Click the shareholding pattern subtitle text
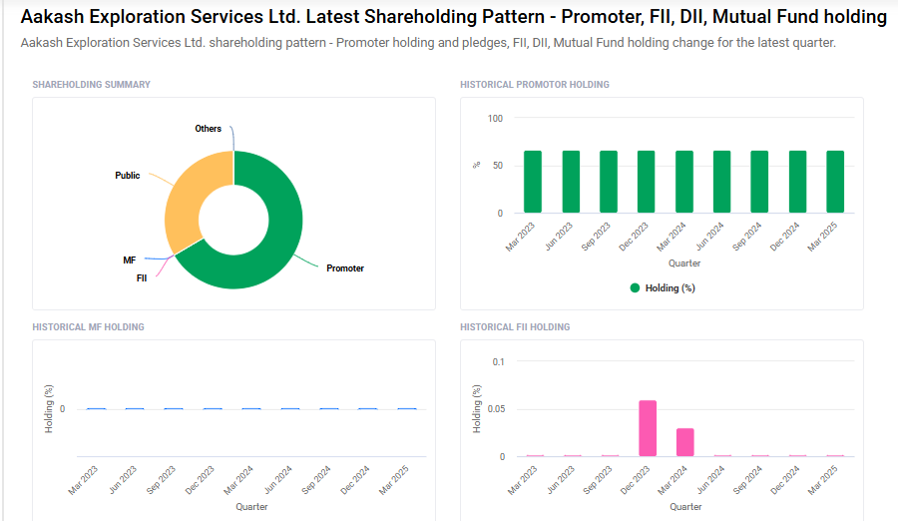898x521 pixels. click(428, 42)
